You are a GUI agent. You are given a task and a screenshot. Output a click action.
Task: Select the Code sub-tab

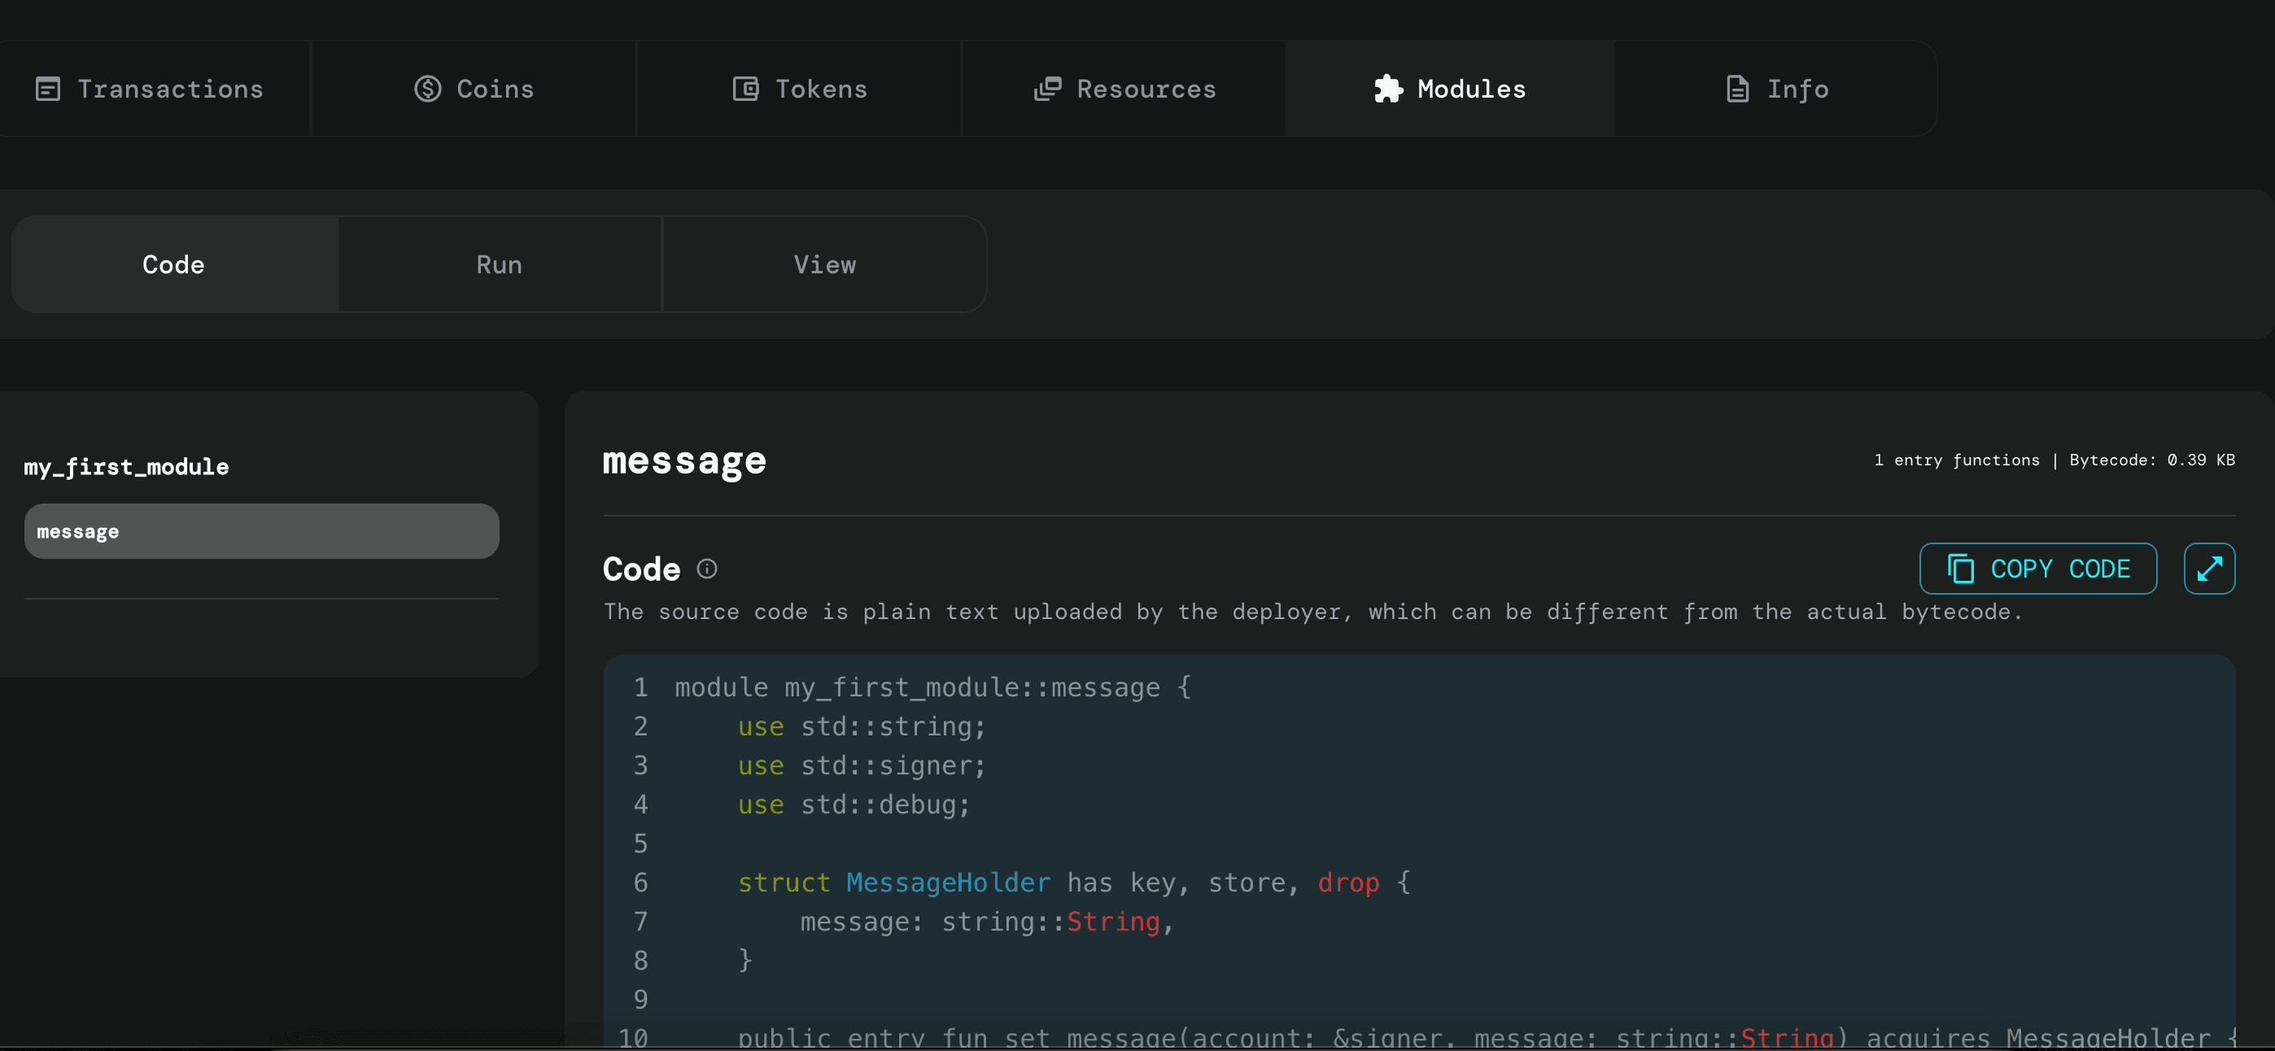pos(174,265)
